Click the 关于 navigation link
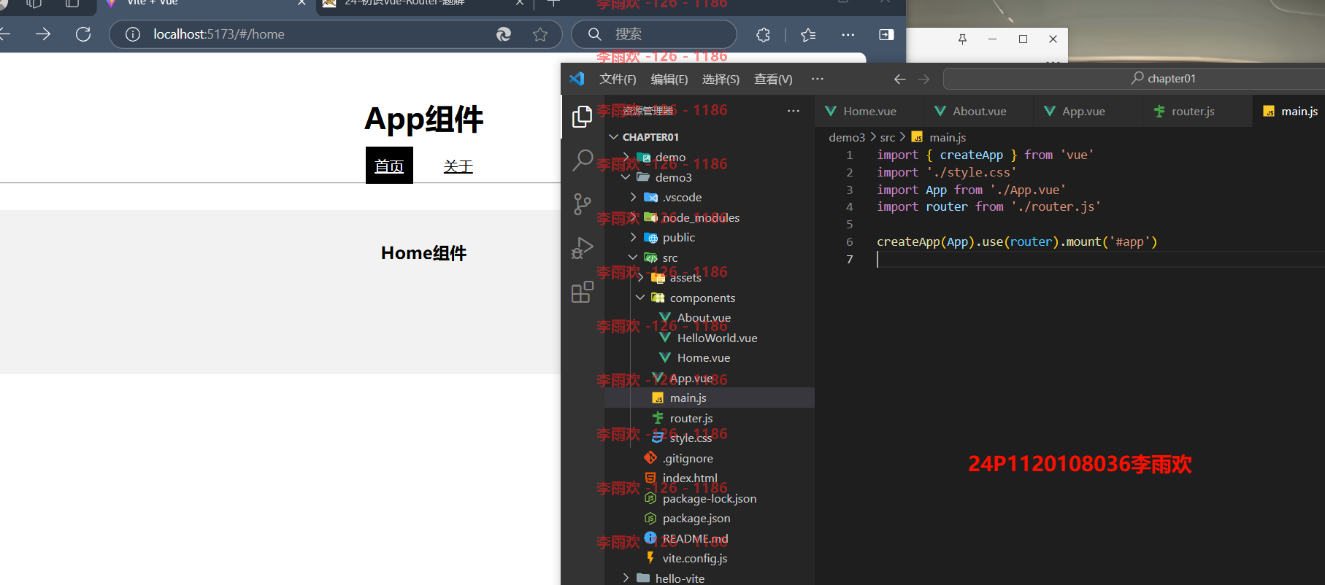Image resolution: width=1325 pixels, height=585 pixels. pos(458,166)
